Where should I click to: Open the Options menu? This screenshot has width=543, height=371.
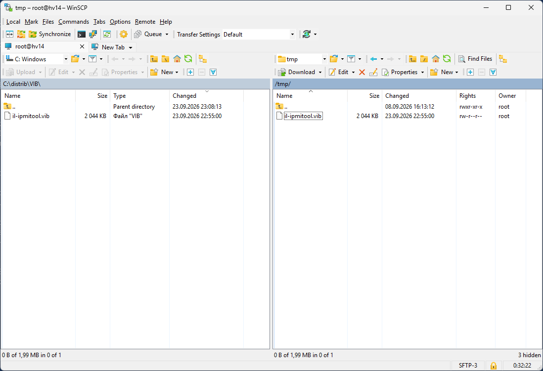[x=120, y=21]
